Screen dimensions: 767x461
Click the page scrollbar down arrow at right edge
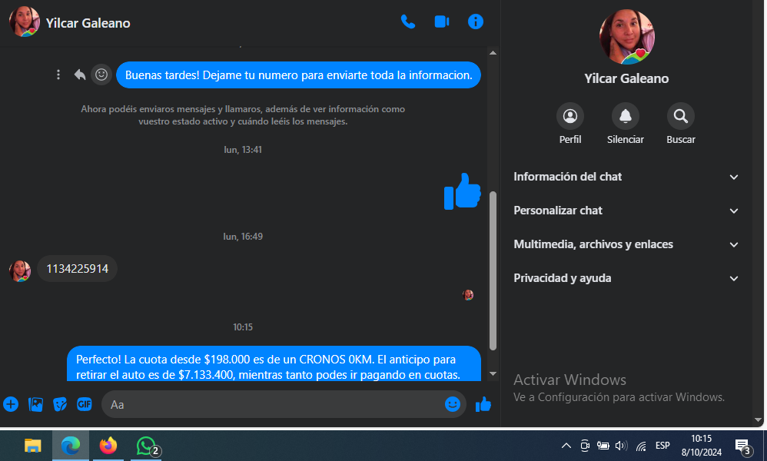pos(759,420)
